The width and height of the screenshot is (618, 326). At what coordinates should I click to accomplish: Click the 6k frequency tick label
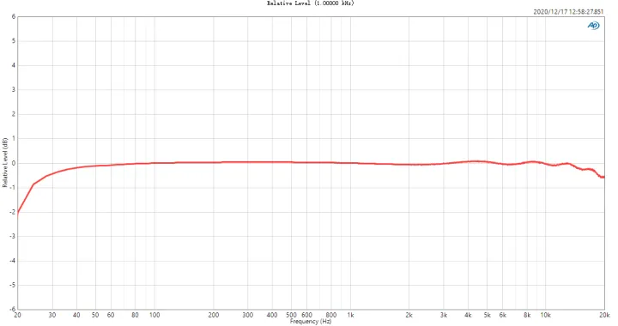[x=502, y=315]
